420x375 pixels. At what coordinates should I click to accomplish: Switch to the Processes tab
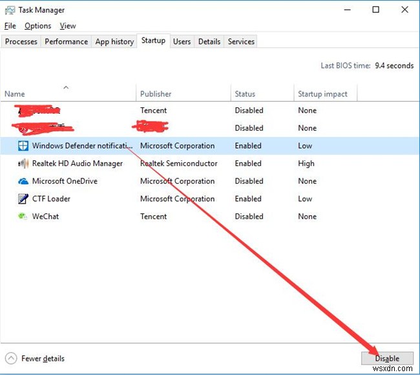21,41
